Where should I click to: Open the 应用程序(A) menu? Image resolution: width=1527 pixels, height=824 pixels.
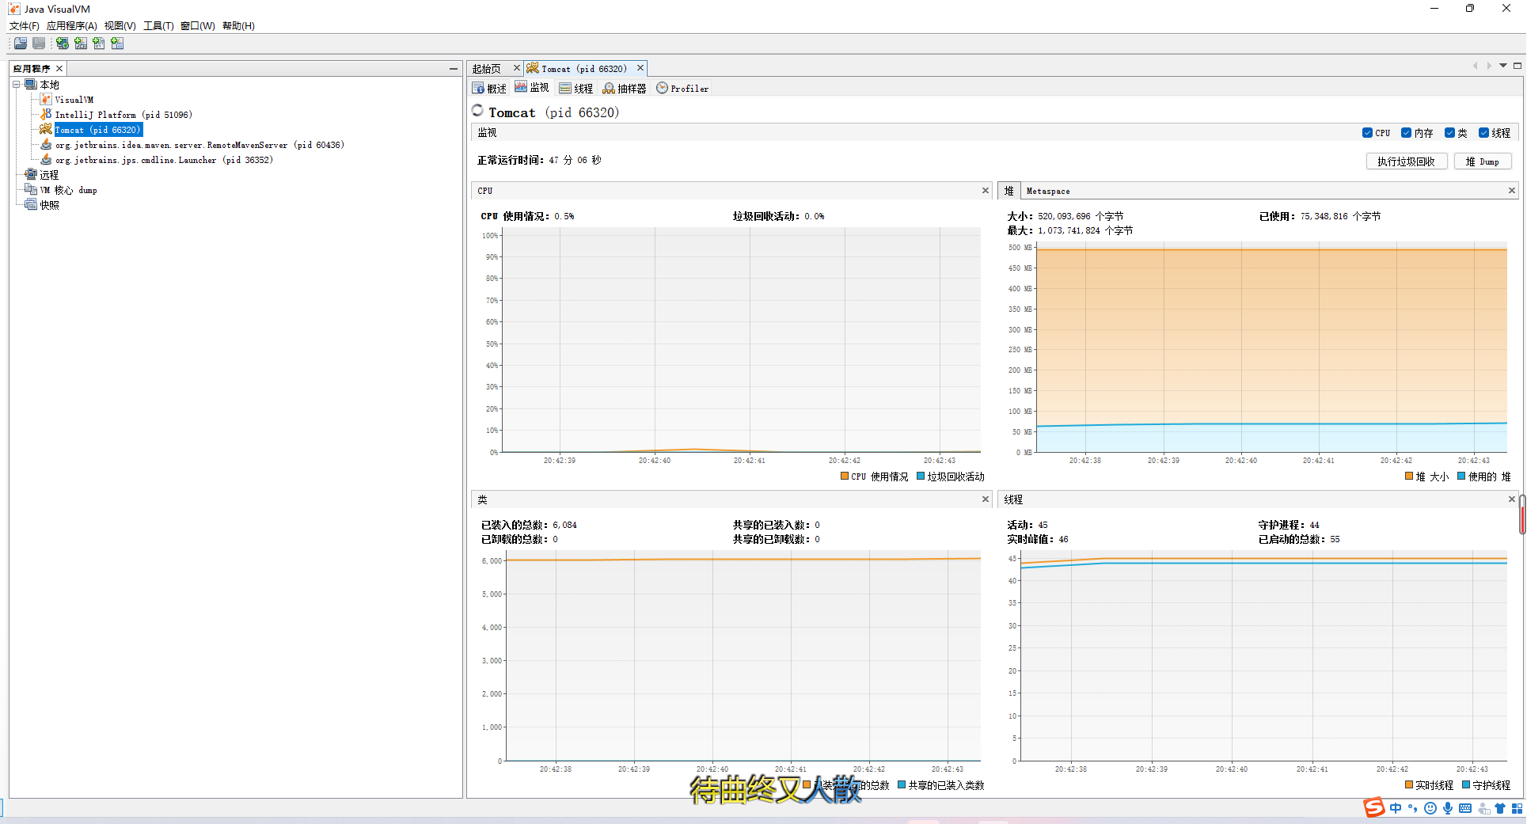(x=72, y=26)
